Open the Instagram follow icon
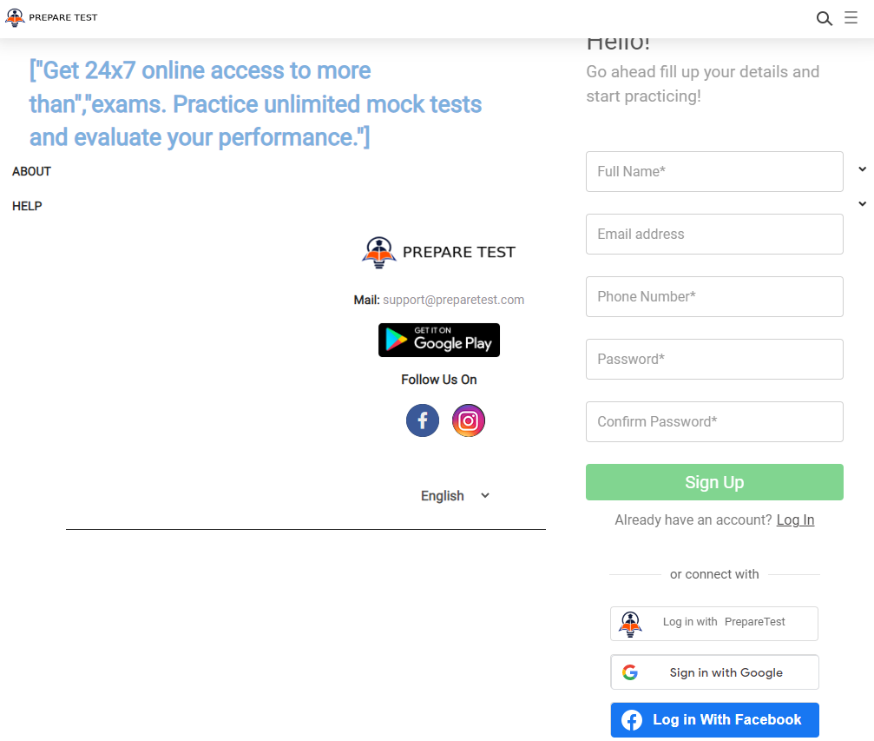874x741 pixels. click(x=469, y=421)
